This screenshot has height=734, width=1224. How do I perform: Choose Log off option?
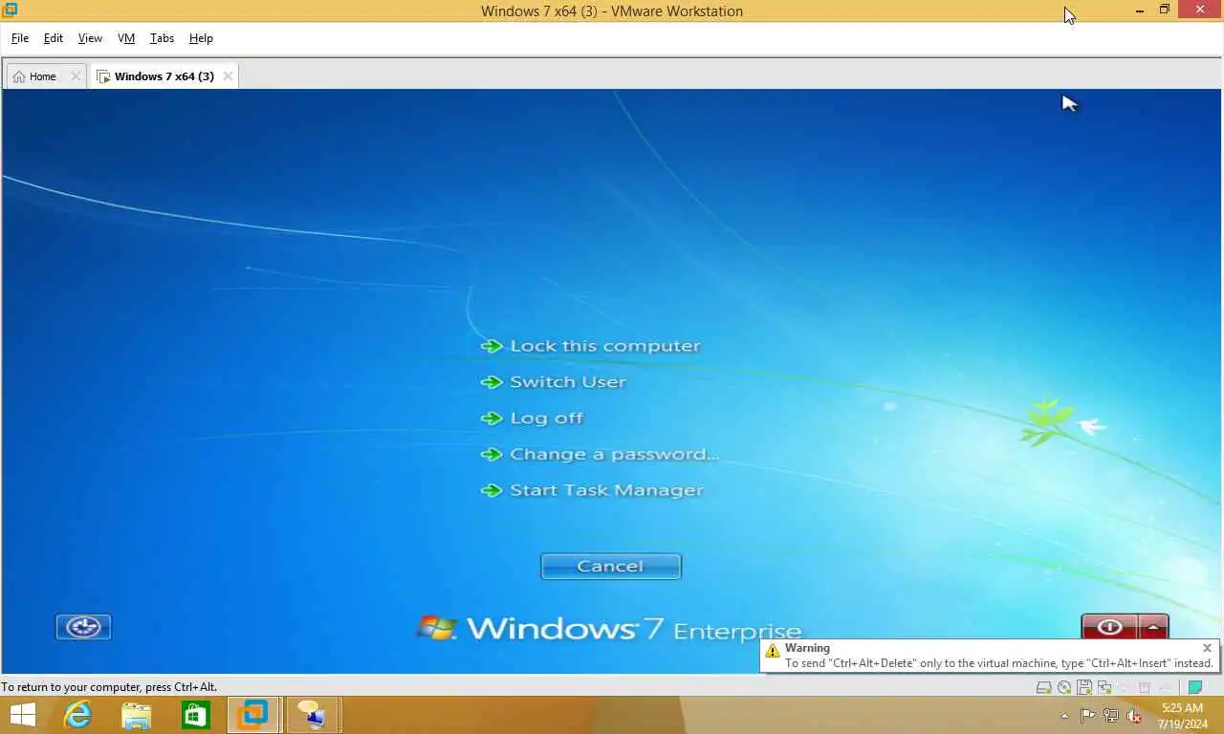tap(546, 419)
